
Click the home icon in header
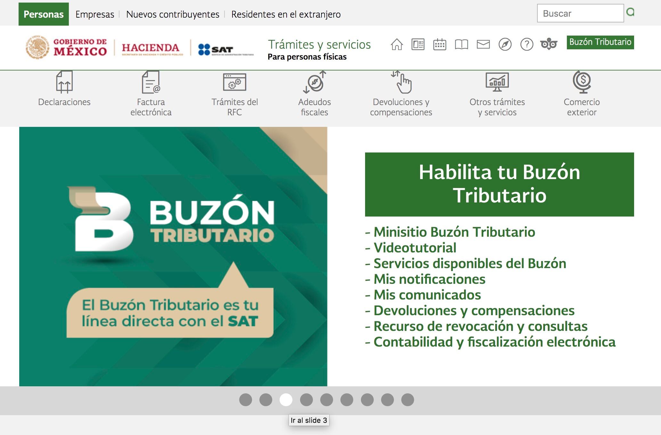tap(396, 44)
